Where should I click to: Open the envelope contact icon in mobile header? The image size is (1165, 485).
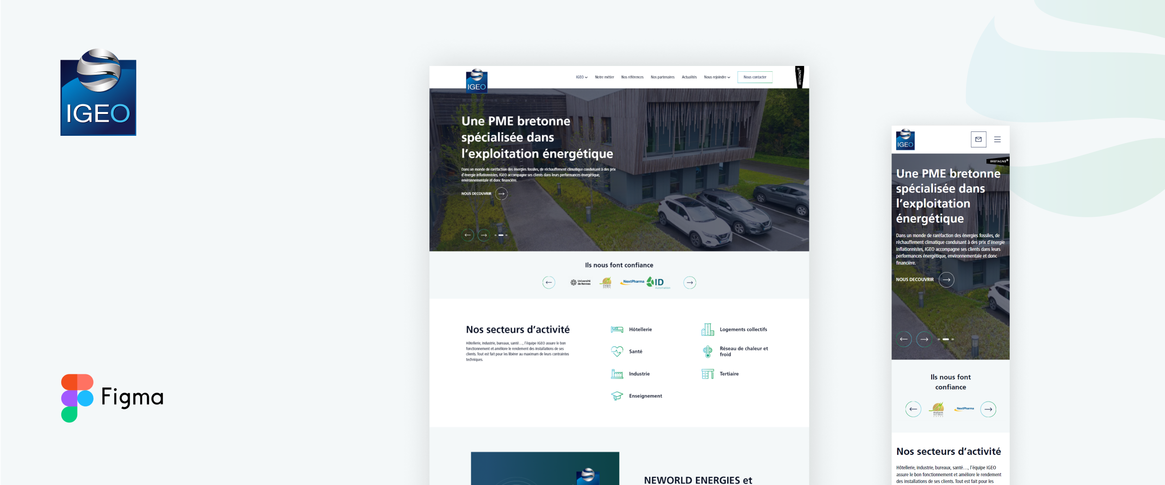pyautogui.click(x=978, y=140)
